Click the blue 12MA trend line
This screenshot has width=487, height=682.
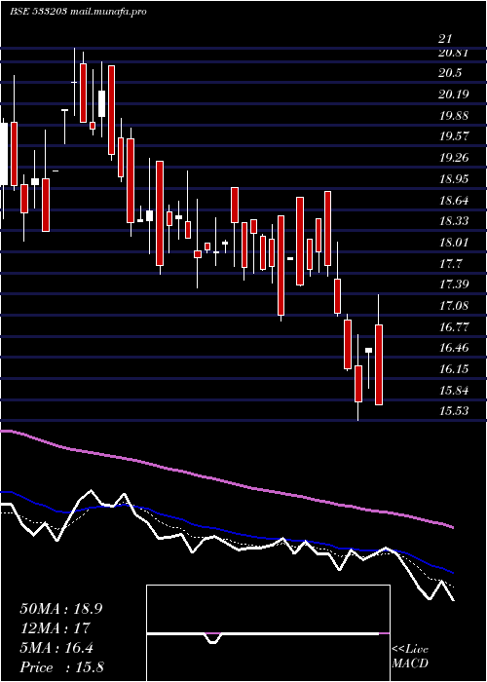(226, 531)
